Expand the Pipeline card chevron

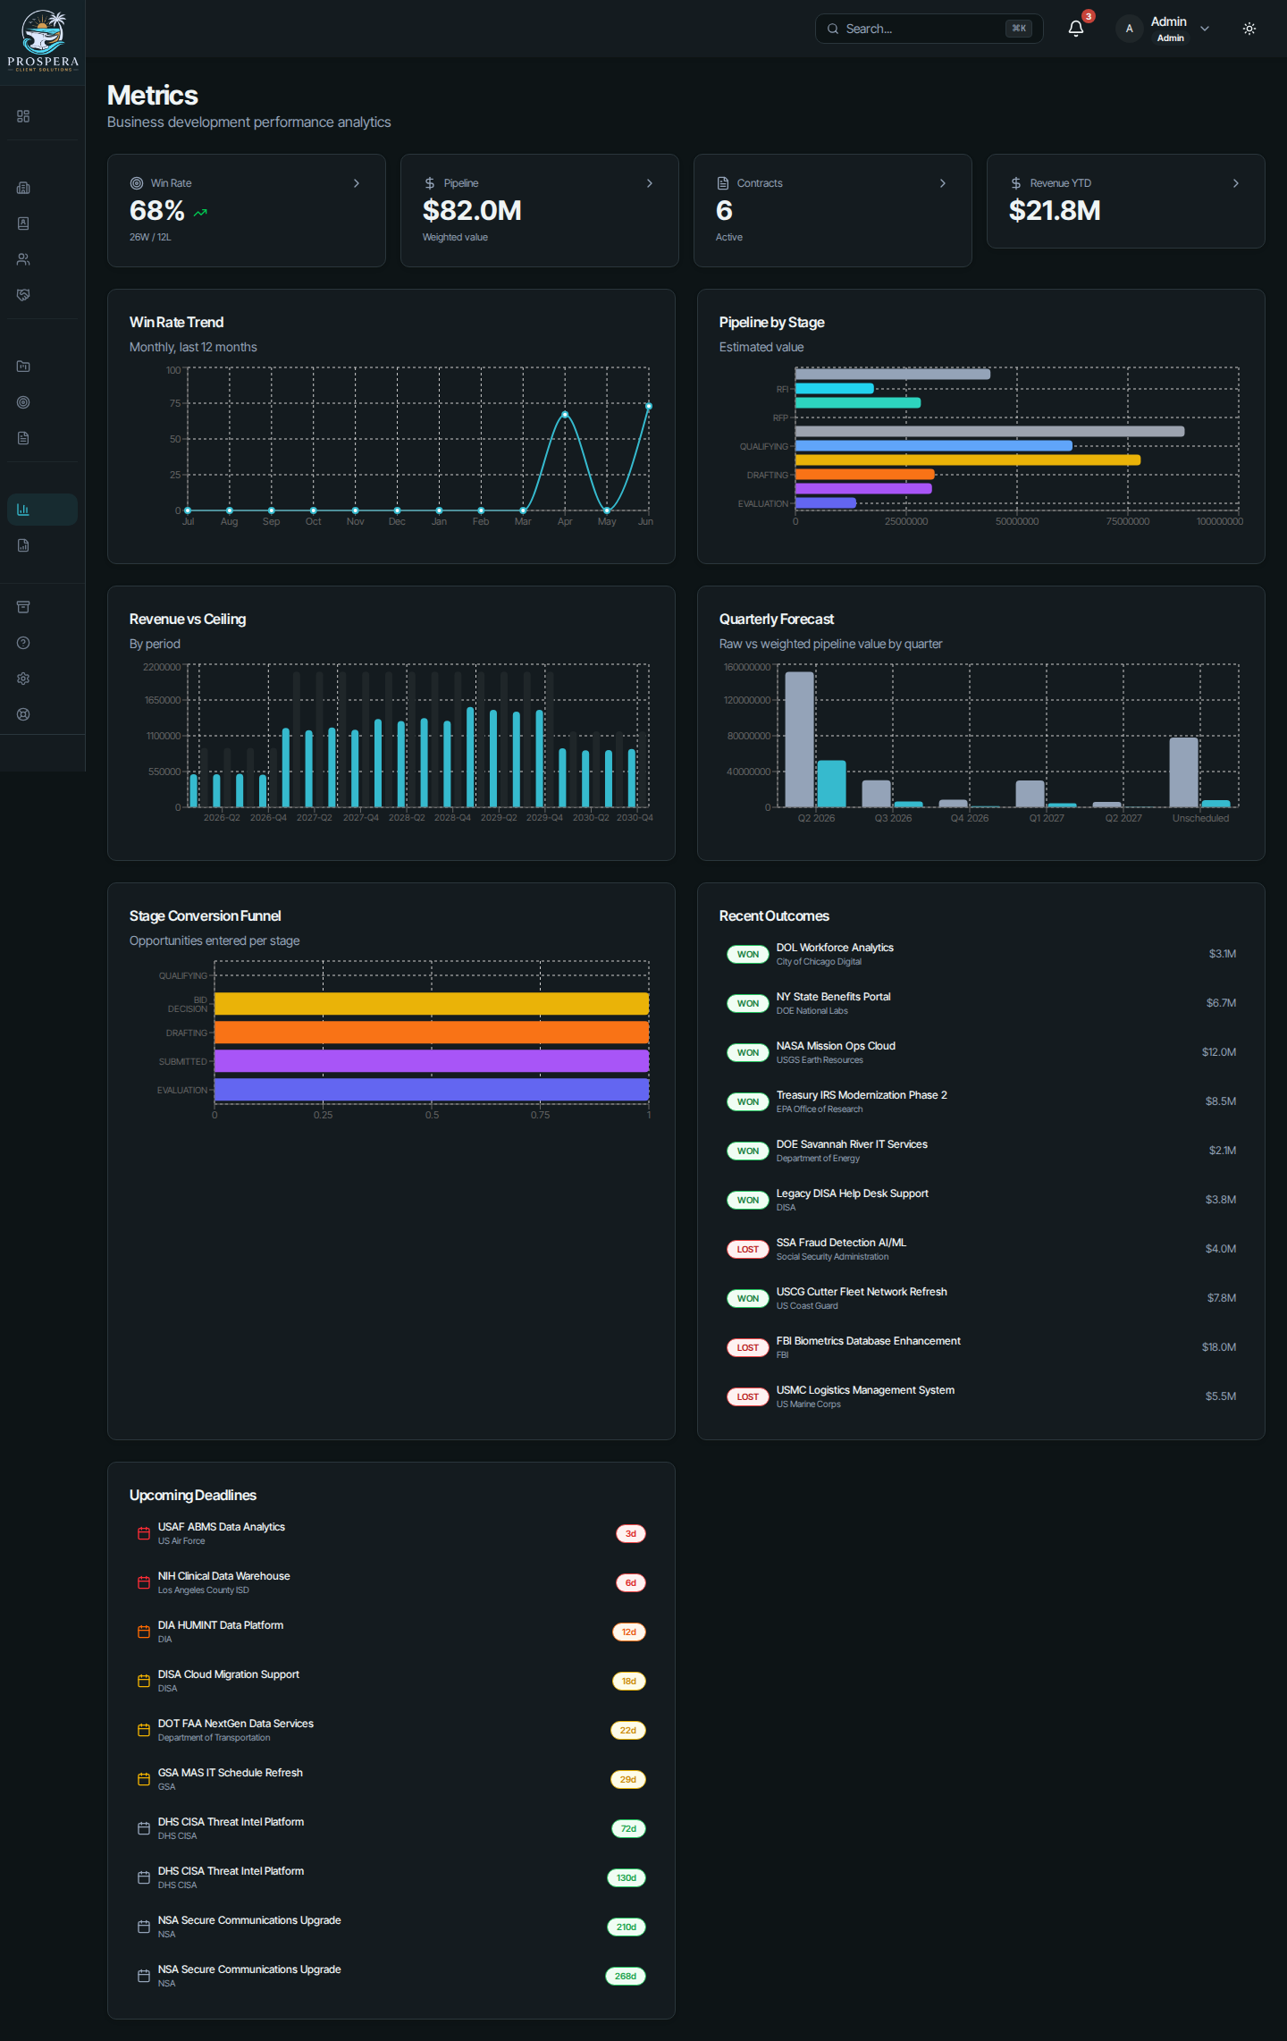coord(650,183)
